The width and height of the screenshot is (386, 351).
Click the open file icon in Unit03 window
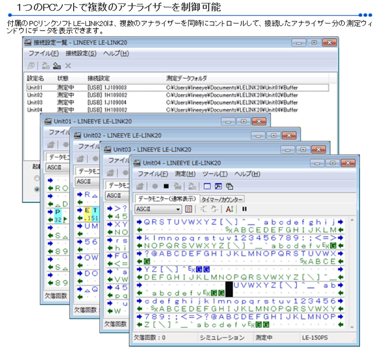point(110,173)
